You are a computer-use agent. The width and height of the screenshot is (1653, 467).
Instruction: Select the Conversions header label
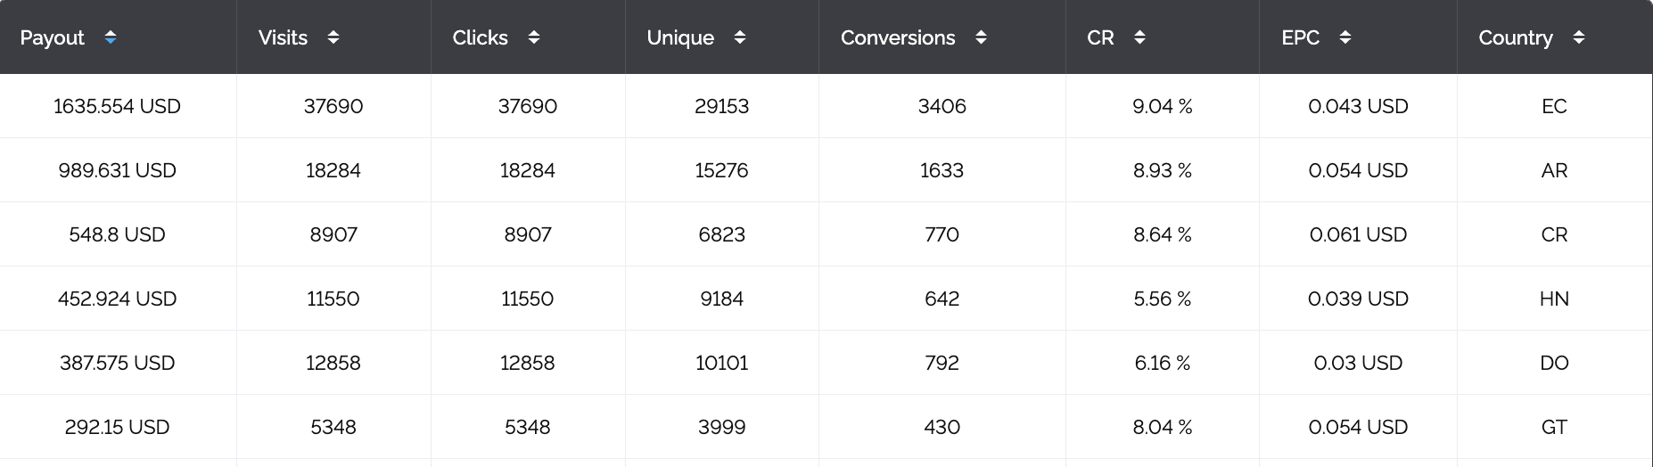pyautogui.click(x=898, y=37)
